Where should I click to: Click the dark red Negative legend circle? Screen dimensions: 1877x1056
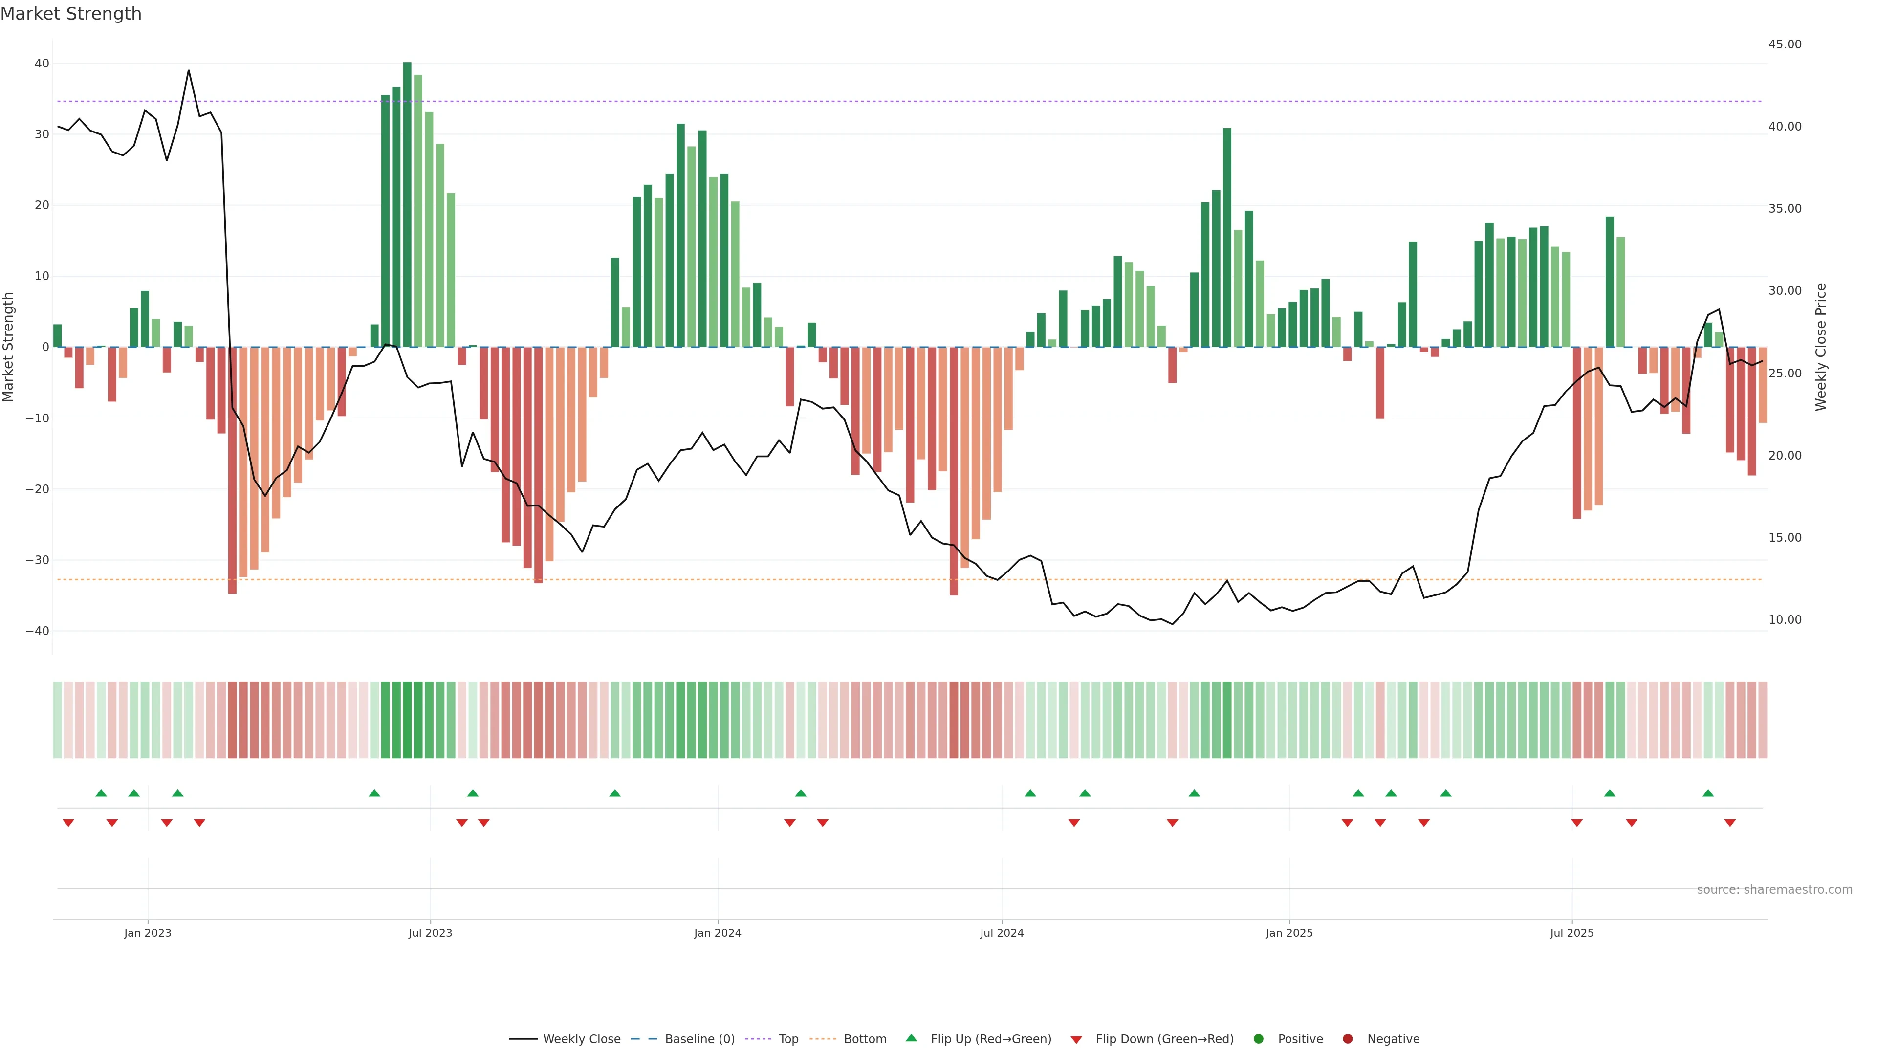point(1347,1039)
